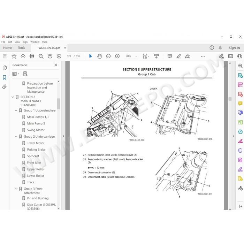
Task: Click the page number input field
Action: pos(69,56)
